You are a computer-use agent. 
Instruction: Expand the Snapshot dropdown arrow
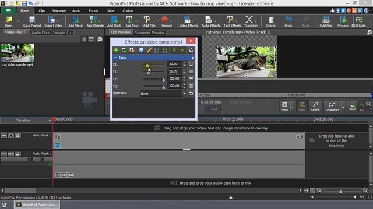(x=343, y=107)
